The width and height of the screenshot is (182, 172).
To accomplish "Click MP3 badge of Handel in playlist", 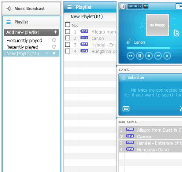I will pyautogui.click(x=84, y=44).
